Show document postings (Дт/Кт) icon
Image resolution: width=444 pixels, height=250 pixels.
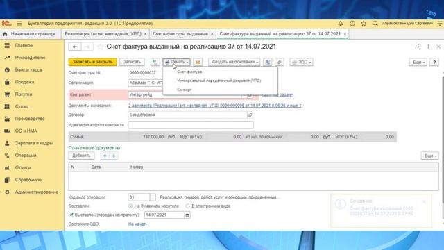tap(155, 62)
